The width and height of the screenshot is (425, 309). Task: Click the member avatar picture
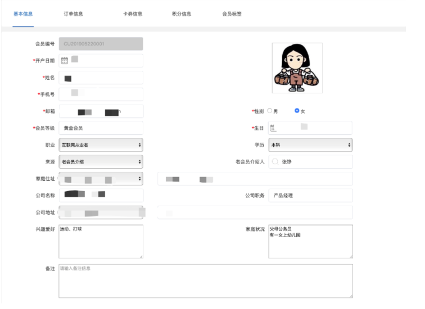[x=297, y=68]
